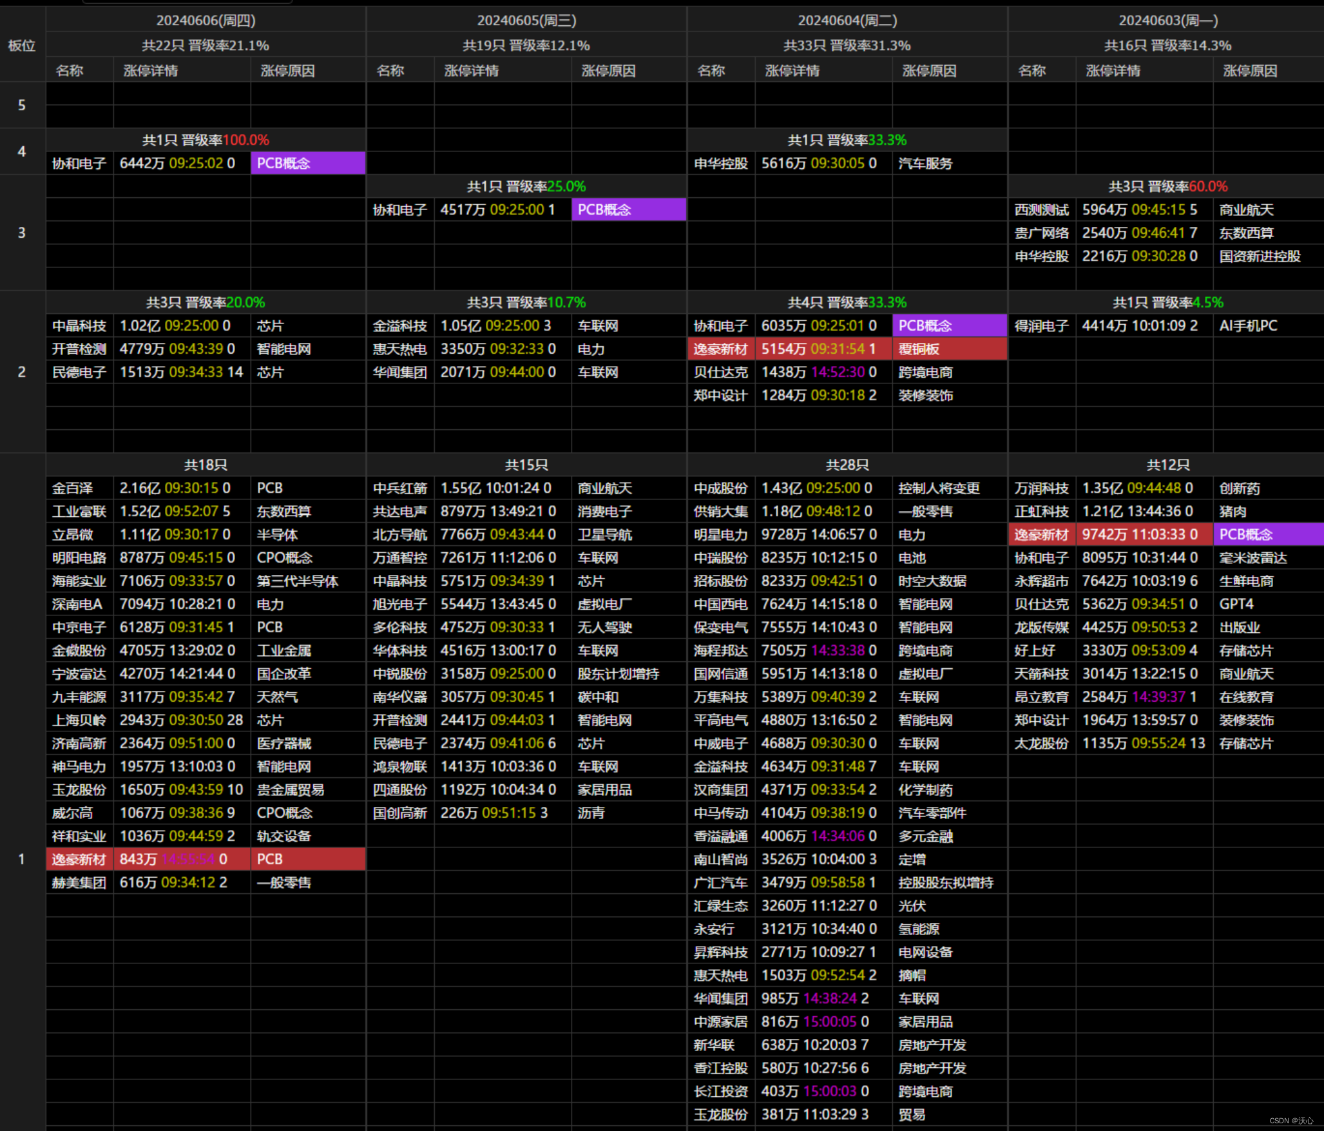Select the stock name 永辉超市
Image resolution: width=1324 pixels, height=1131 pixels.
(1041, 581)
